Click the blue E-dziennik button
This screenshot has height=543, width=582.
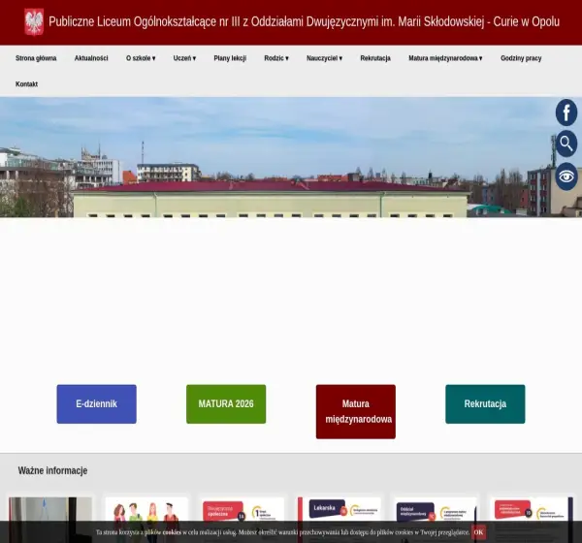(96, 403)
